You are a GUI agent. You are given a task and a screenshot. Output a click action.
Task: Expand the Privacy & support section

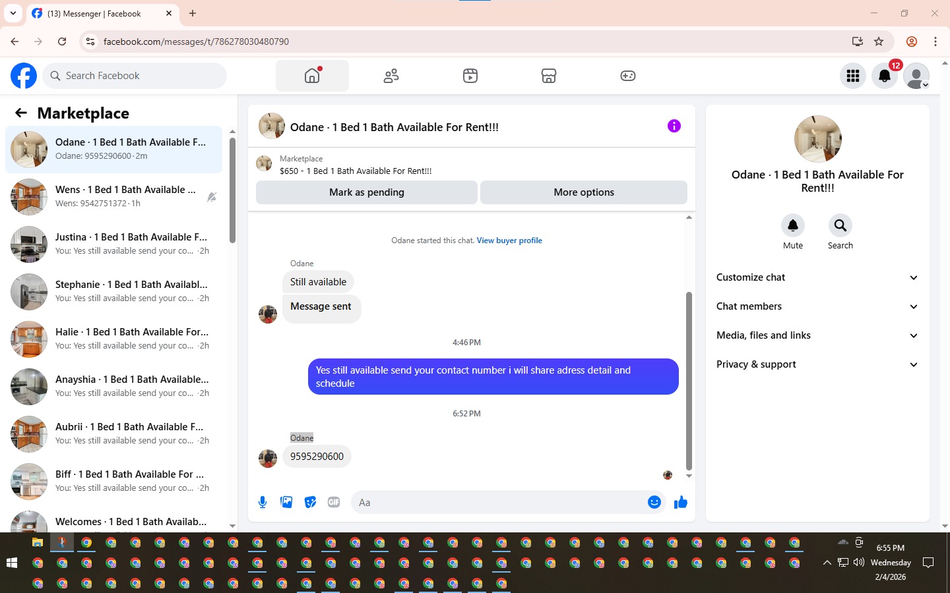[x=817, y=364]
